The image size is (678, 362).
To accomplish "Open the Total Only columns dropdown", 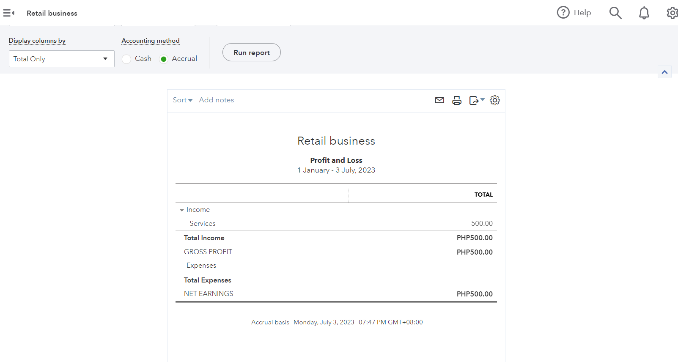I will click(62, 59).
